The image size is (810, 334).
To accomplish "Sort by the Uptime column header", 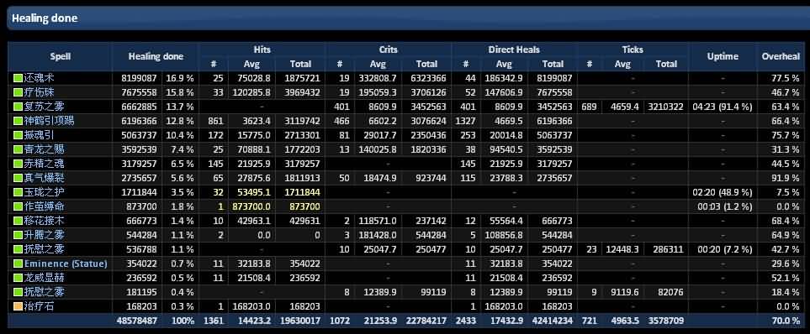I will (x=723, y=57).
